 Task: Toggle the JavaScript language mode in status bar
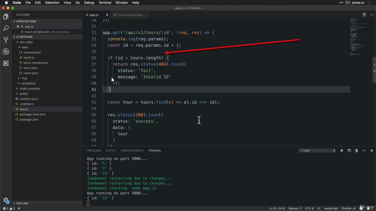coord(331,208)
